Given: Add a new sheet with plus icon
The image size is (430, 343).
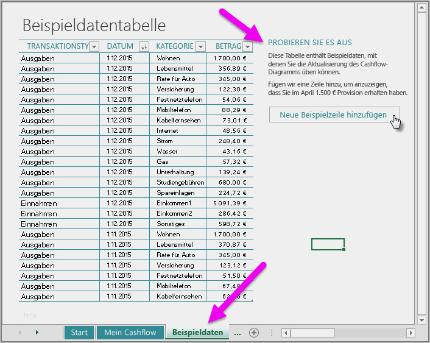Looking at the screenshot, I should coord(254,333).
